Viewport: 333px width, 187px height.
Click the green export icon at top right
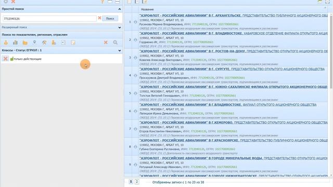click(319, 2)
